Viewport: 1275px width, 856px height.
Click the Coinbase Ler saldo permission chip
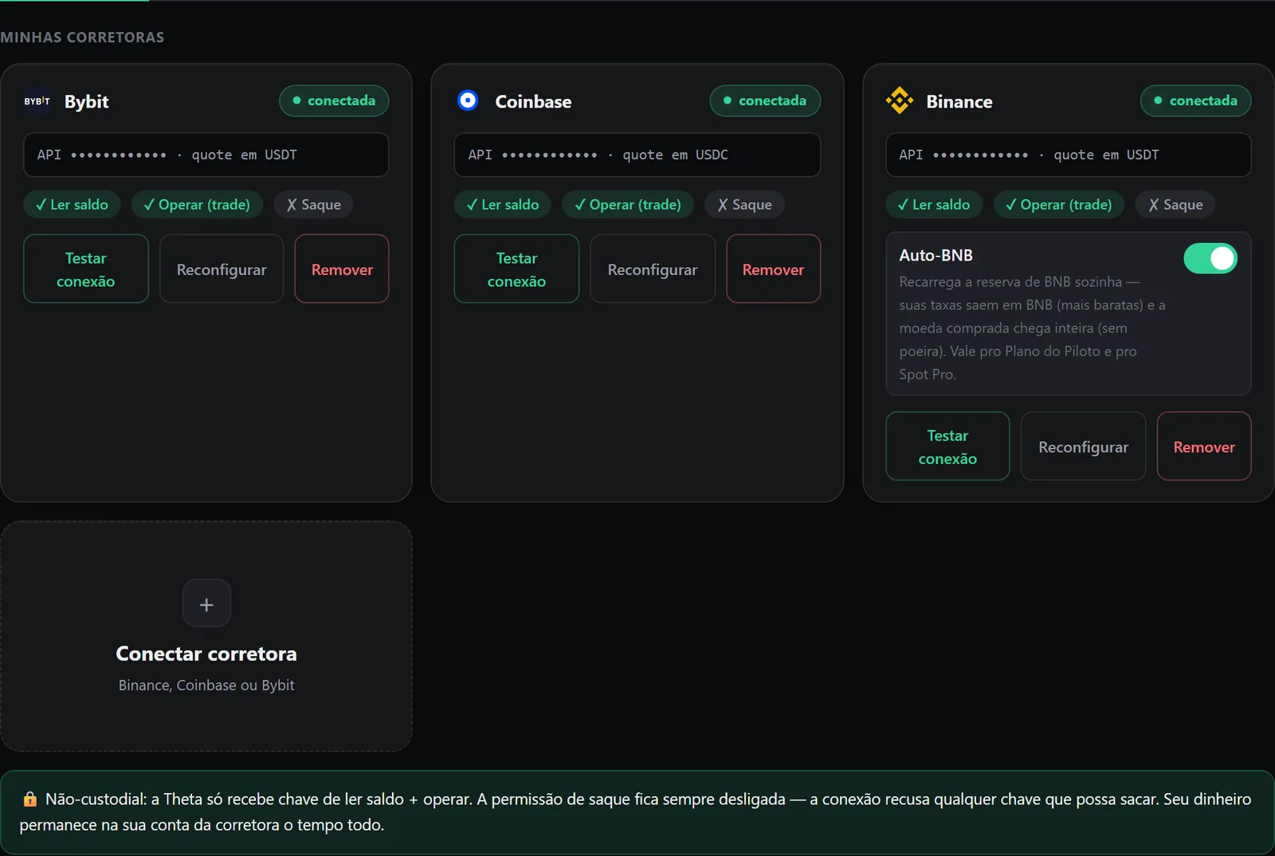click(x=503, y=205)
